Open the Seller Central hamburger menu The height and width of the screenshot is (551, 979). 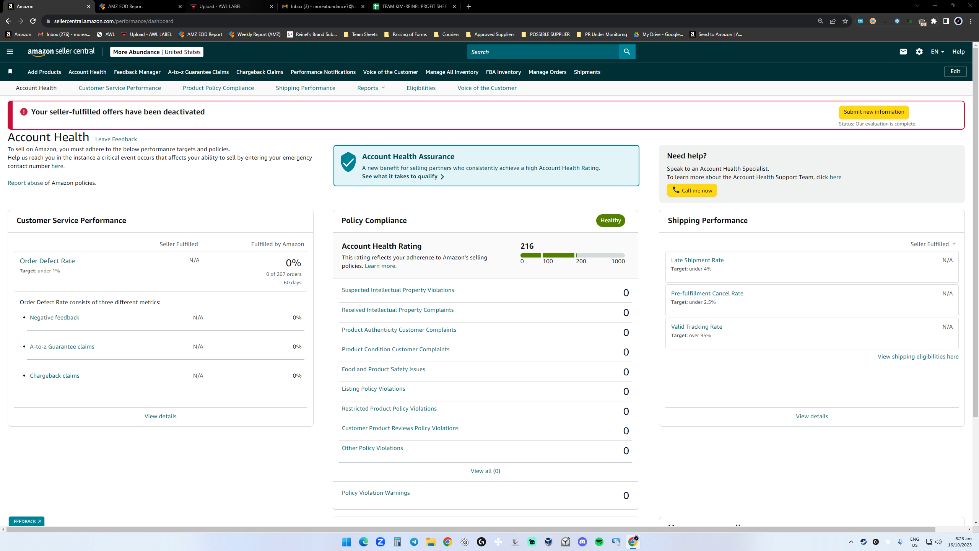coord(10,52)
